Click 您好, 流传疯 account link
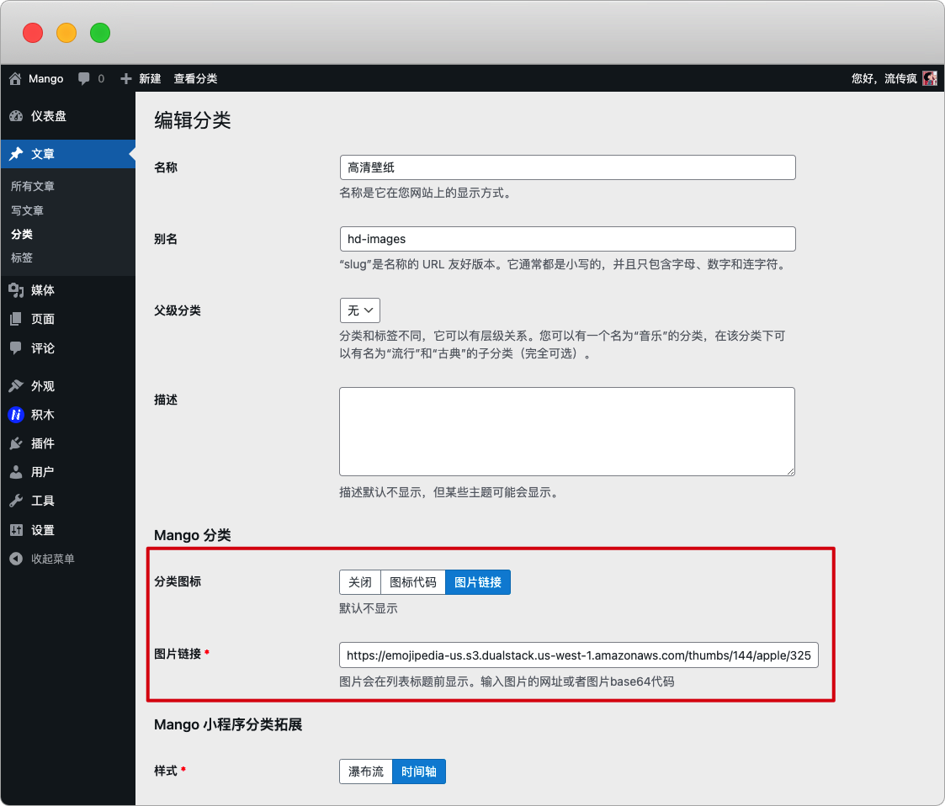 (x=884, y=79)
